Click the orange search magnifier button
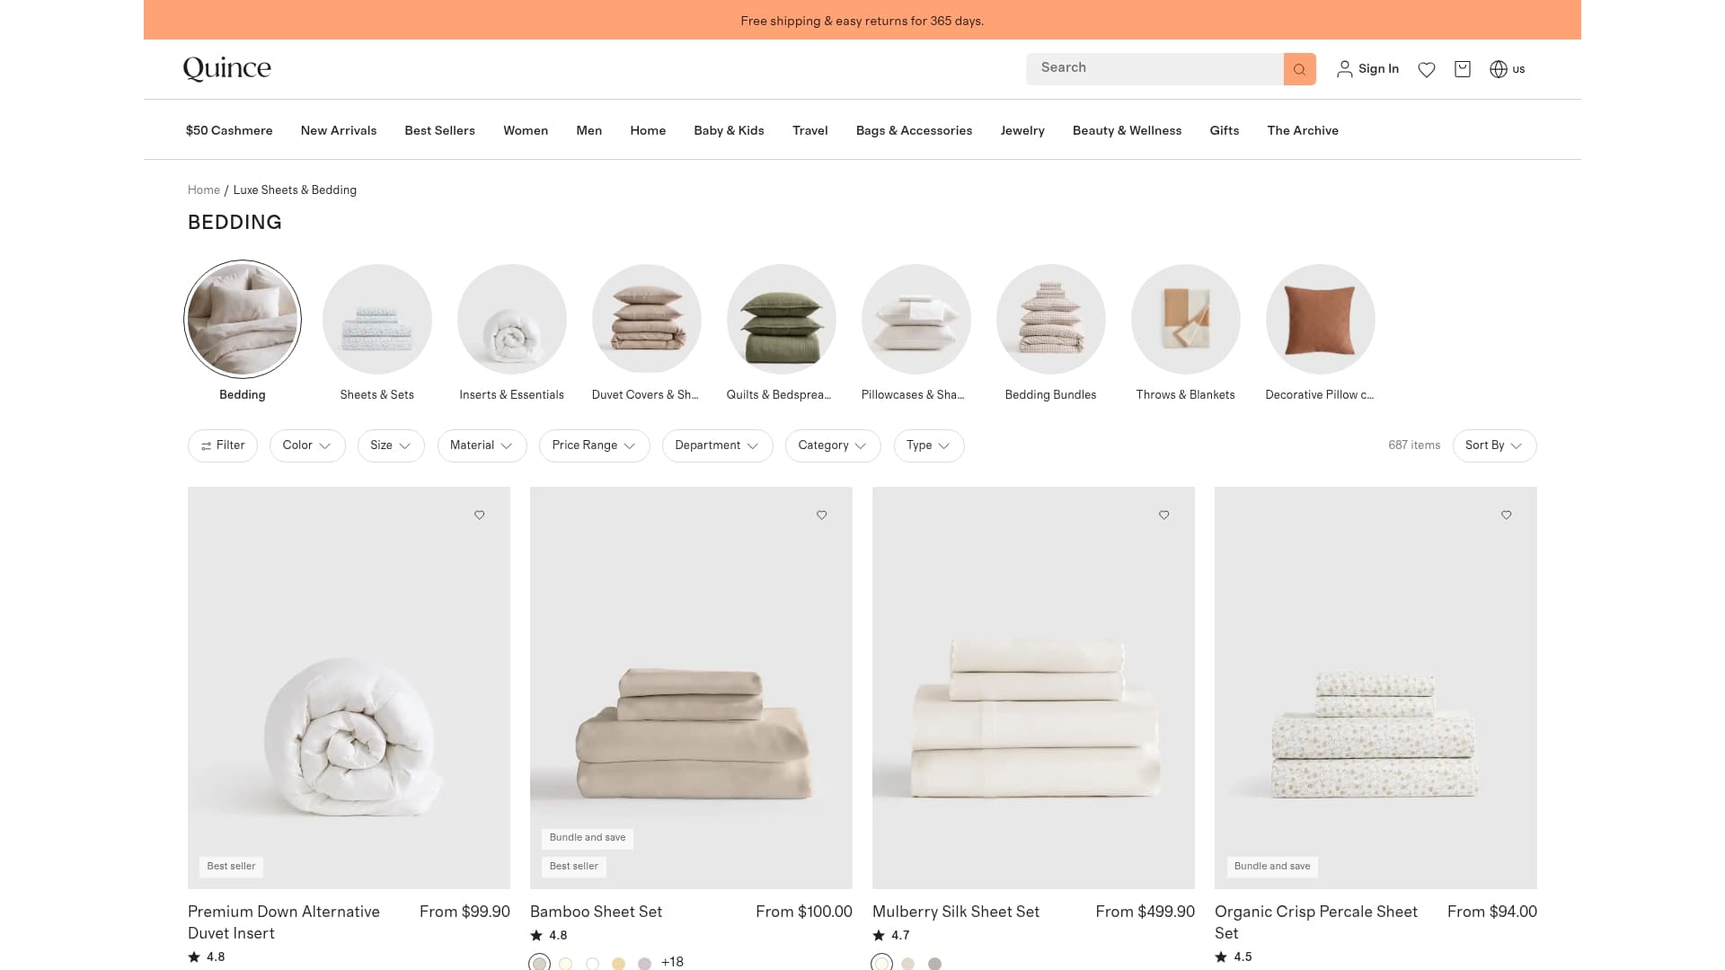Image resolution: width=1725 pixels, height=970 pixels. (1299, 69)
